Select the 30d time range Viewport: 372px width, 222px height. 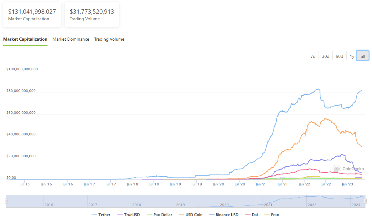click(325, 56)
